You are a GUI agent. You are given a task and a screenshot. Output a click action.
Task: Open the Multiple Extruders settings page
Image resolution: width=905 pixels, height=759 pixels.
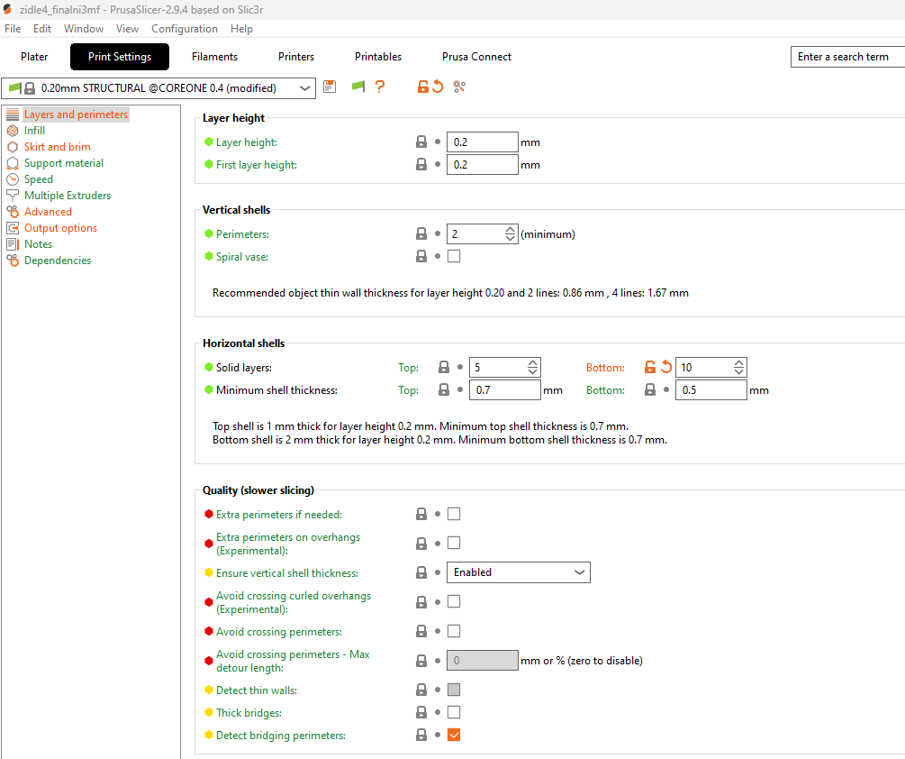[x=68, y=196]
